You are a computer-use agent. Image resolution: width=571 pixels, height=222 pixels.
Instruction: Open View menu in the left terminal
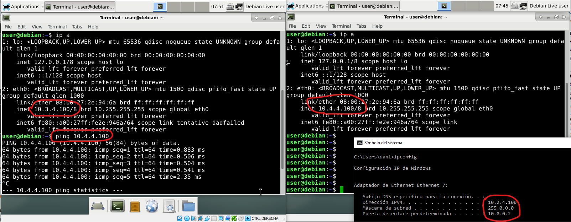coord(37,27)
